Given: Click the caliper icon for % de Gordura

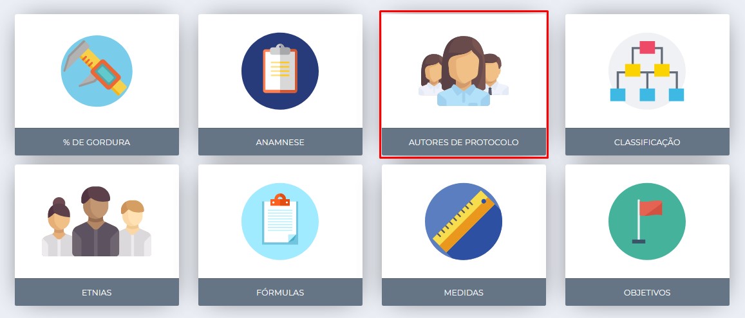Looking at the screenshot, I should tap(97, 71).
